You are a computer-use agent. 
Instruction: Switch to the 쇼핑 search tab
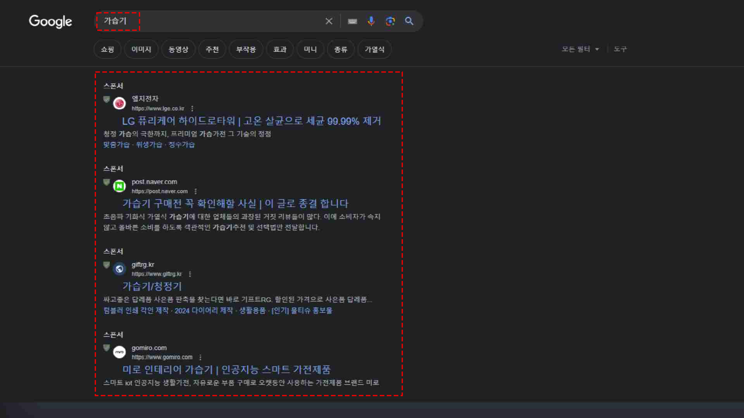[x=107, y=49]
